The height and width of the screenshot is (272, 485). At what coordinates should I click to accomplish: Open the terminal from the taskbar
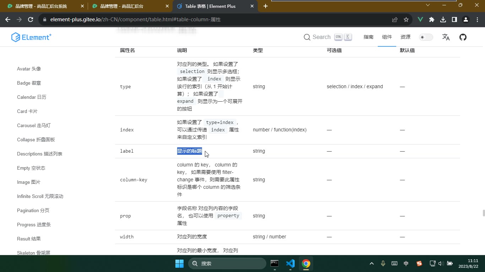(274, 263)
